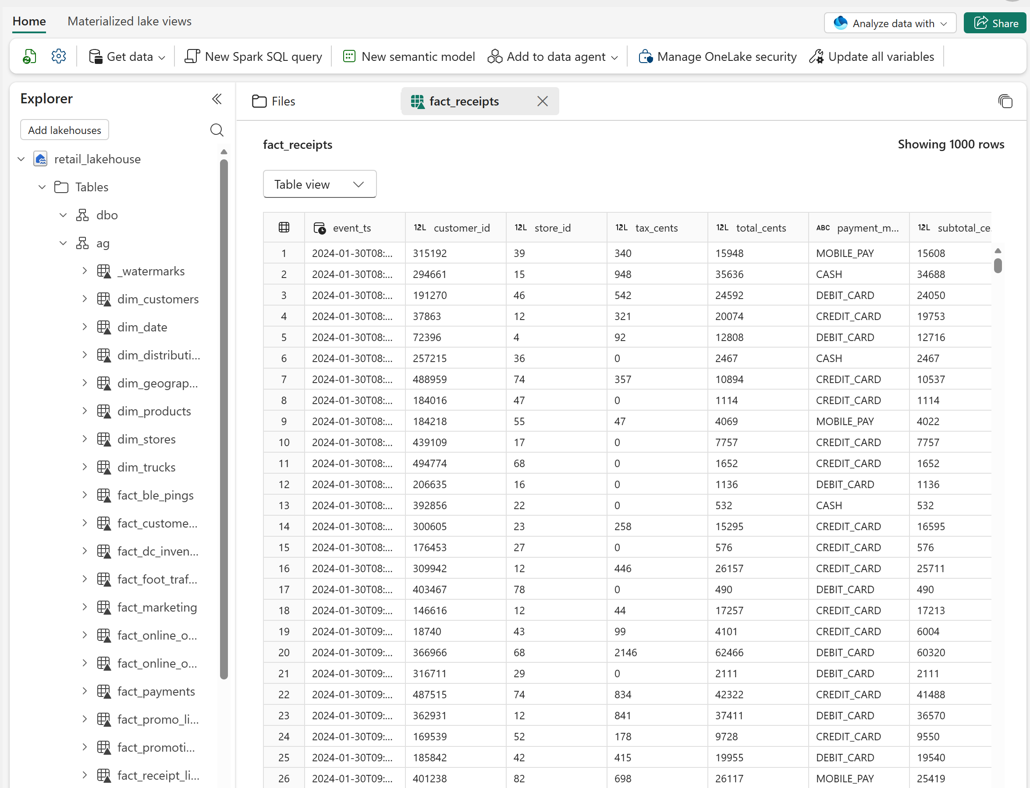Click the event_ts column header
1030x788 pixels.
pyautogui.click(x=355, y=228)
